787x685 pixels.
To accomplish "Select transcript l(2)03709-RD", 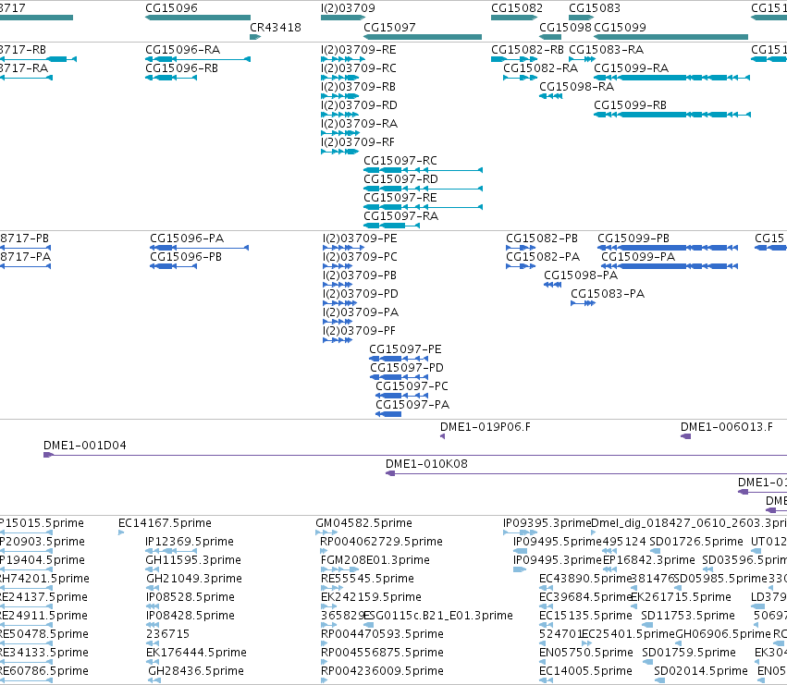I will point(359,105).
